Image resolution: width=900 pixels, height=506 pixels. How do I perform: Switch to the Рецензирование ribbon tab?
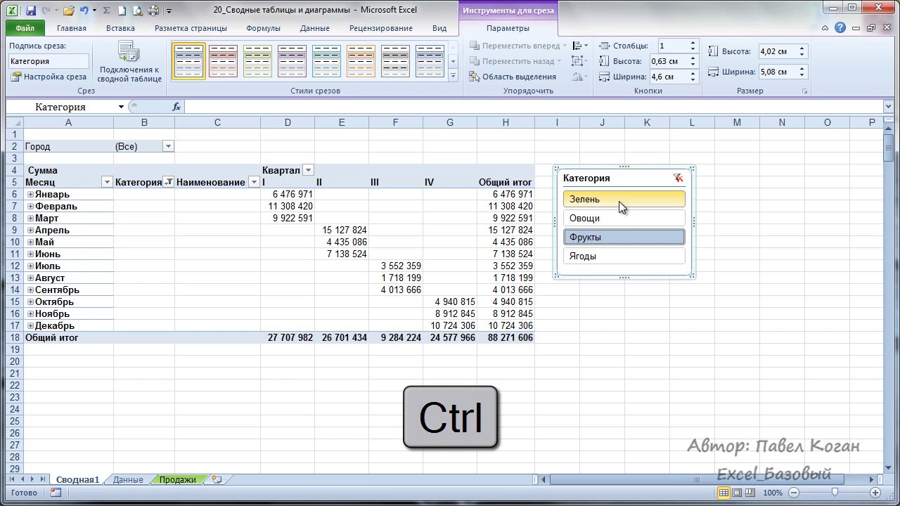[x=380, y=28]
